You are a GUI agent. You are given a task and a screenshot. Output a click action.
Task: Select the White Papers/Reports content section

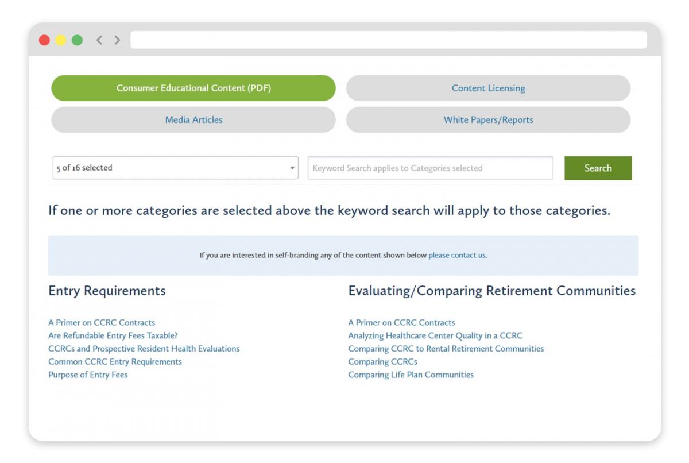[x=488, y=119]
